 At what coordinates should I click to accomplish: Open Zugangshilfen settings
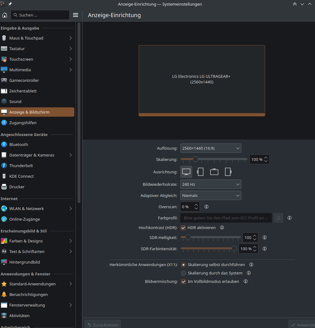coord(37,123)
